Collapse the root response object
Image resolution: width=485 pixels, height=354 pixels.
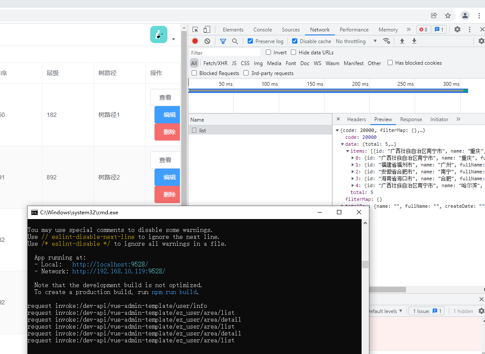tap(337, 131)
